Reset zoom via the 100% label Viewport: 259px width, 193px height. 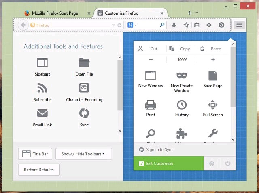click(182, 59)
